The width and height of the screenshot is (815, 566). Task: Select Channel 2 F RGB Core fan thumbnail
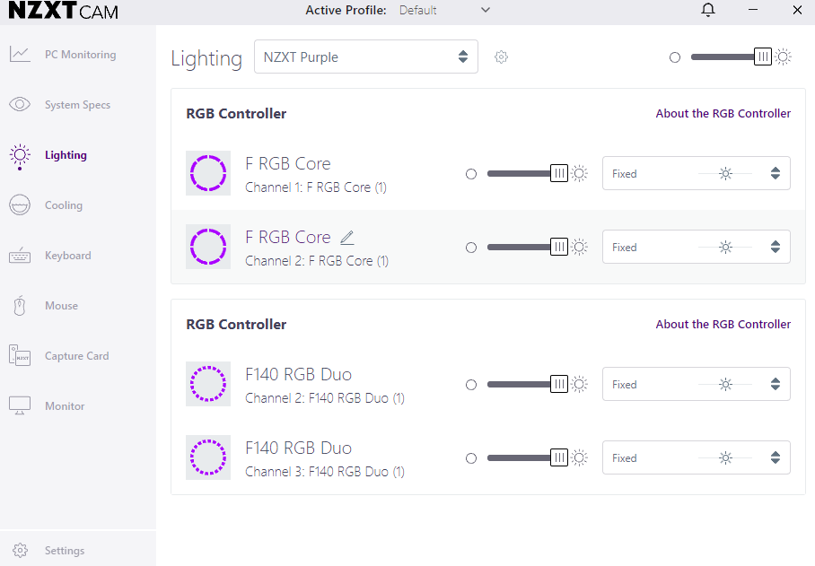click(x=208, y=247)
